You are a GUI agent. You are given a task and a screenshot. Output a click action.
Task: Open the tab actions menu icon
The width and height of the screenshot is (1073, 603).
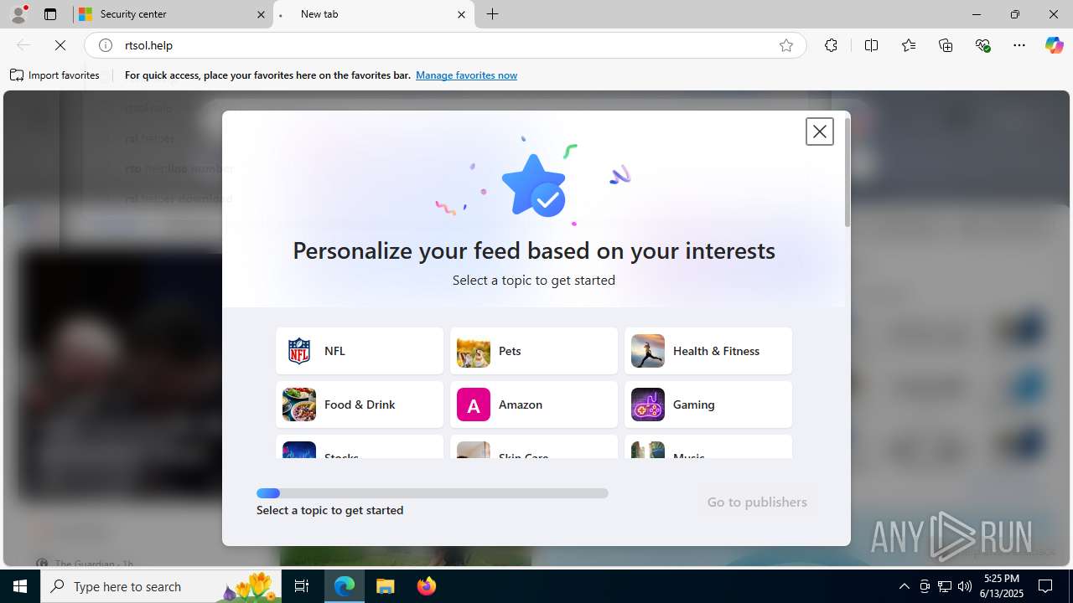click(x=50, y=14)
